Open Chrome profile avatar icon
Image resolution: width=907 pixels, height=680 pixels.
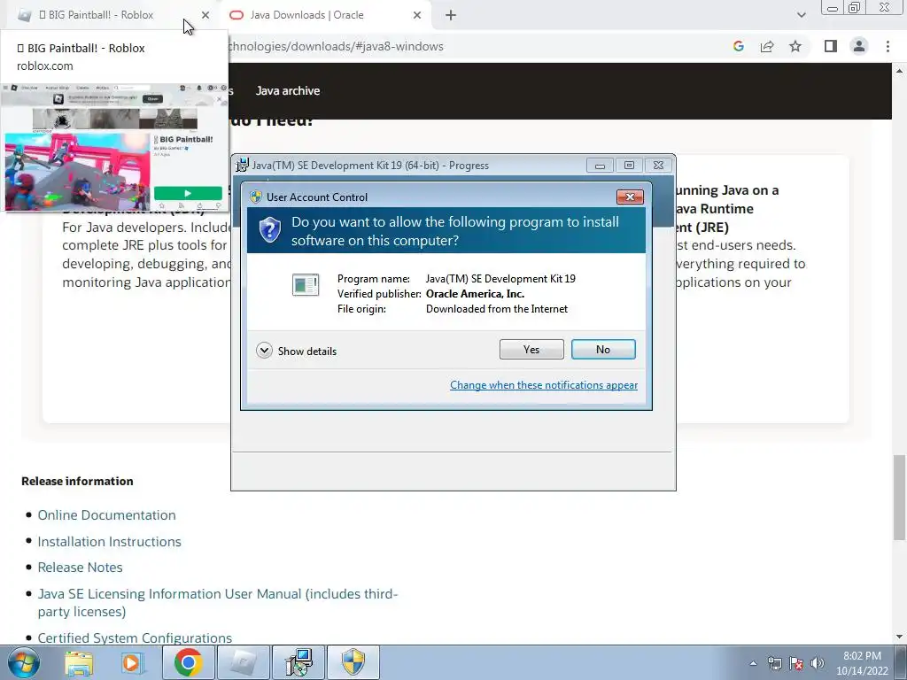click(859, 46)
